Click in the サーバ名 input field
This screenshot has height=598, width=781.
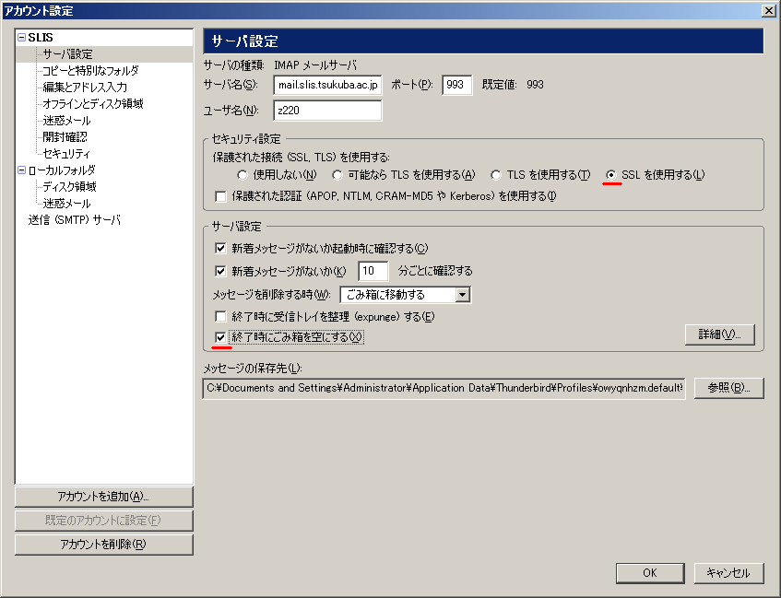coord(327,85)
